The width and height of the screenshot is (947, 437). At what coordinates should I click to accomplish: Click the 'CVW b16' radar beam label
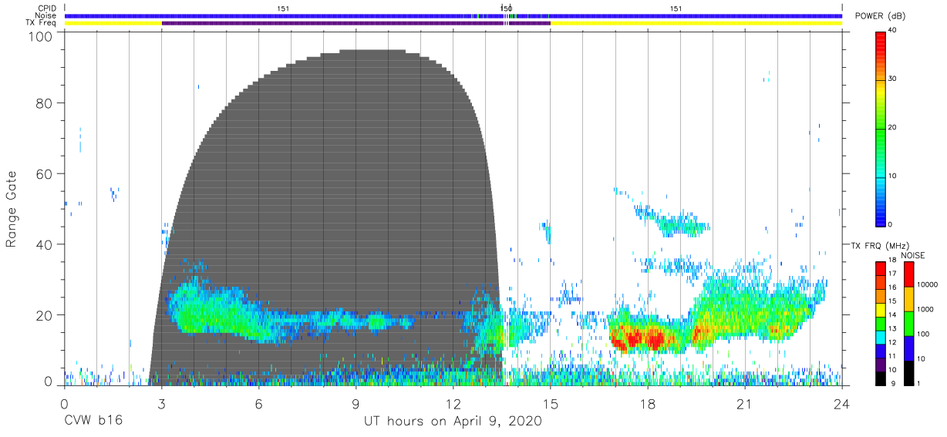93,422
